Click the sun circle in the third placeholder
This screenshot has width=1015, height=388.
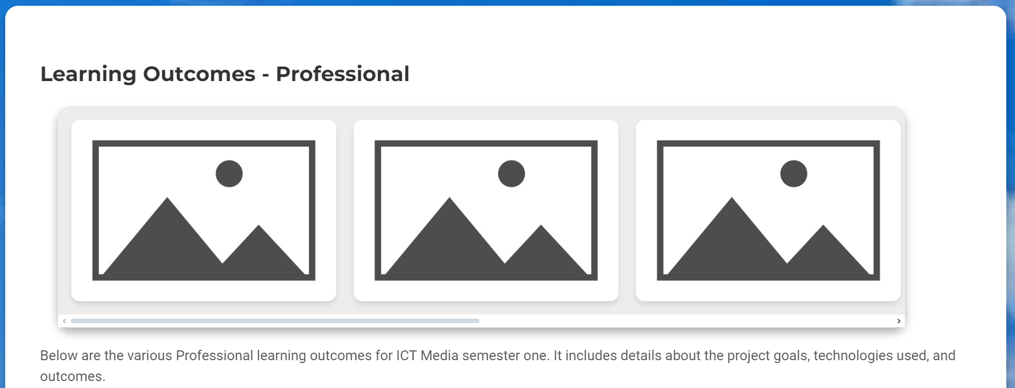pos(794,174)
